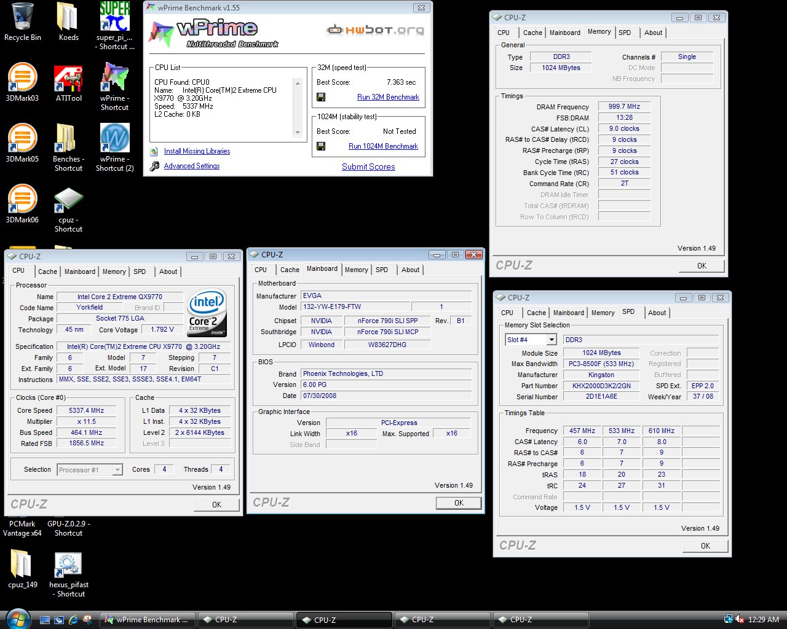This screenshot has width=787, height=629.
Task: Click the Core Speed 5337.4 MHz field
Action: point(86,410)
